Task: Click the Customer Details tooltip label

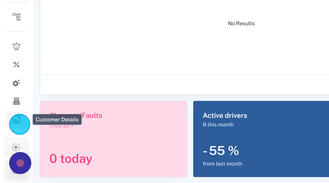Action: click(x=57, y=120)
